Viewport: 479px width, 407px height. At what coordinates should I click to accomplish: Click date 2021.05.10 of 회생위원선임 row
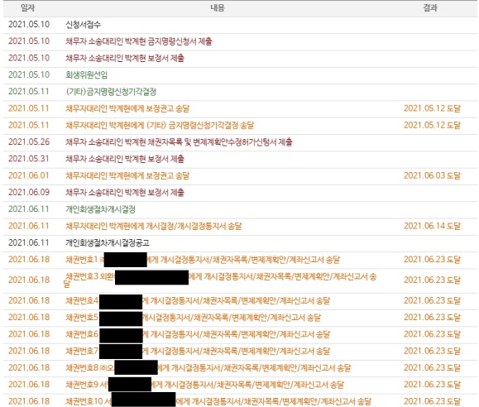[x=29, y=74]
